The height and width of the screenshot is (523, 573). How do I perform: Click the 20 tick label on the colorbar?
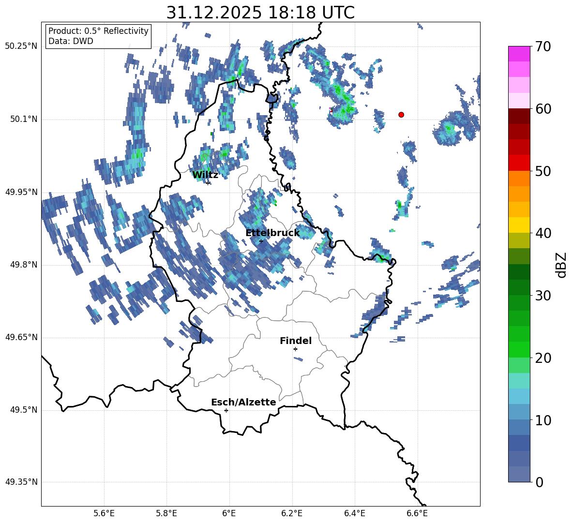(543, 358)
